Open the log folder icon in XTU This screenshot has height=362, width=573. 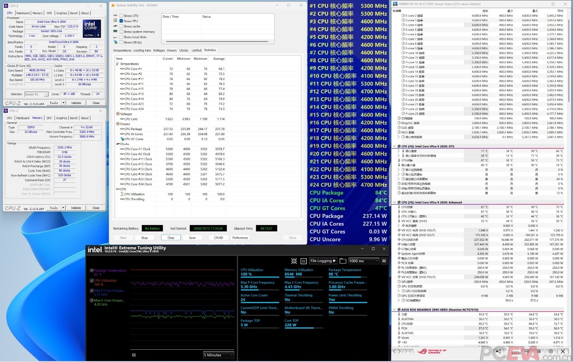(x=343, y=261)
